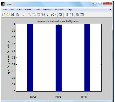Activate the Zoom Out tool
This screenshot has height=102, width=115.
[34, 14]
